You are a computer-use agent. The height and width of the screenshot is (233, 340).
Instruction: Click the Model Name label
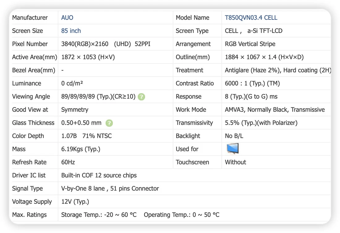tap(193, 18)
